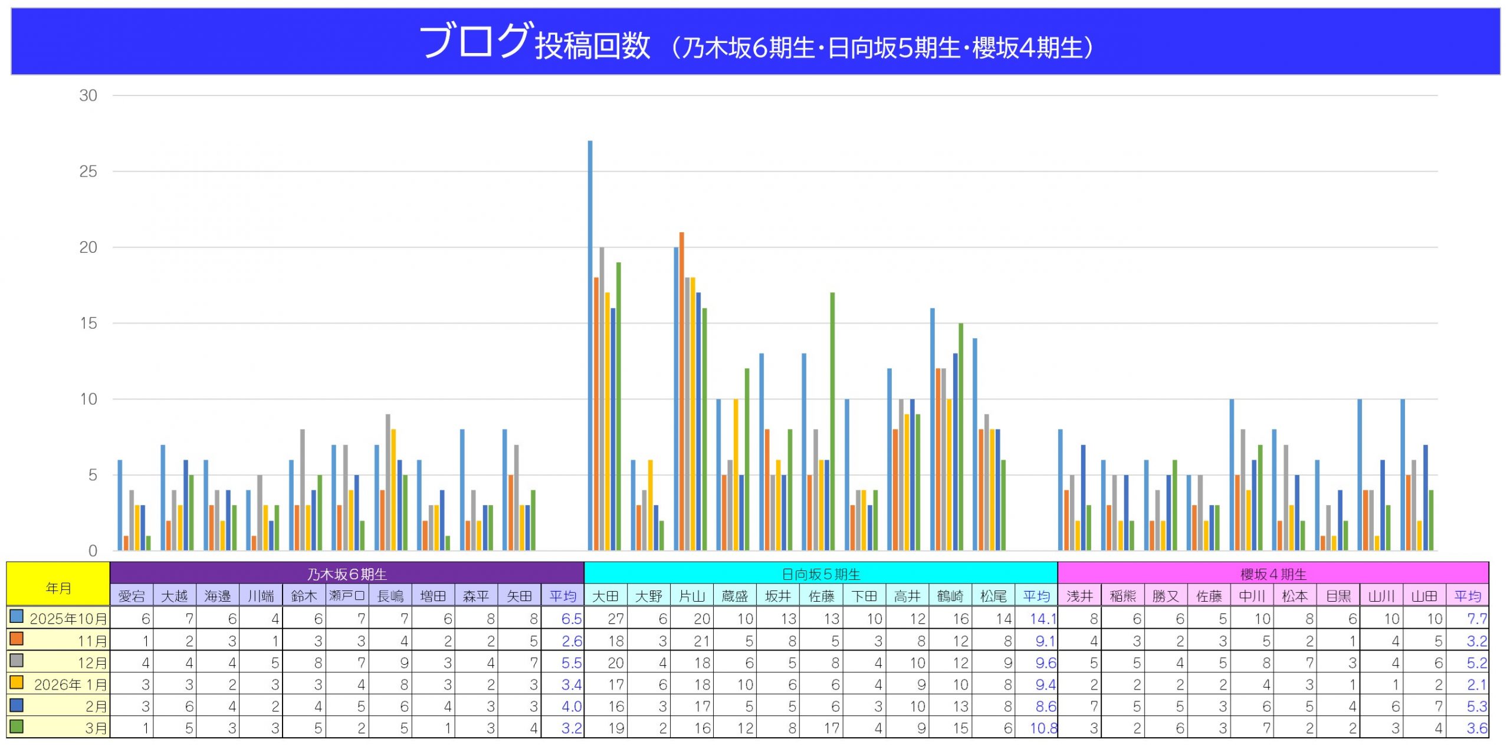
Task: Click the yellow 2026年1月 legend swatch
Action: [x=17, y=682]
